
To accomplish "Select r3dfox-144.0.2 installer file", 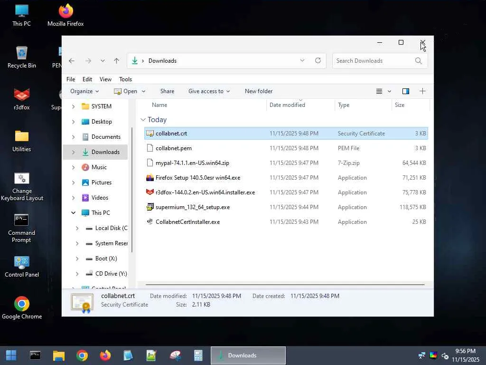I will click(x=286, y=192).
